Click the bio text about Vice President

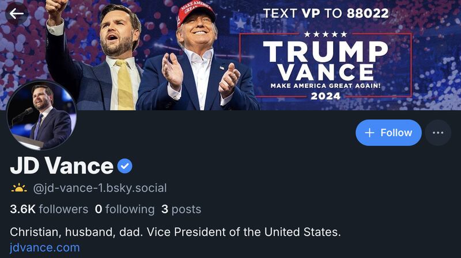pyautogui.click(x=176, y=232)
